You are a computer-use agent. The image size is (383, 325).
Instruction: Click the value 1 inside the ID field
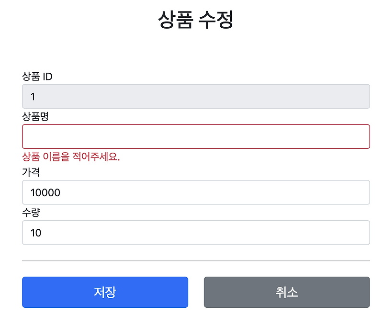[32, 96]
